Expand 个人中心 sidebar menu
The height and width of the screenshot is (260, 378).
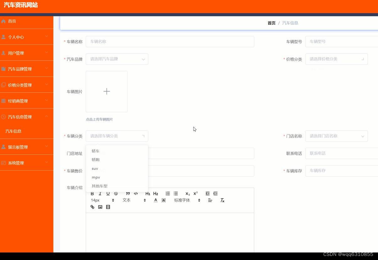pos(27,37)
